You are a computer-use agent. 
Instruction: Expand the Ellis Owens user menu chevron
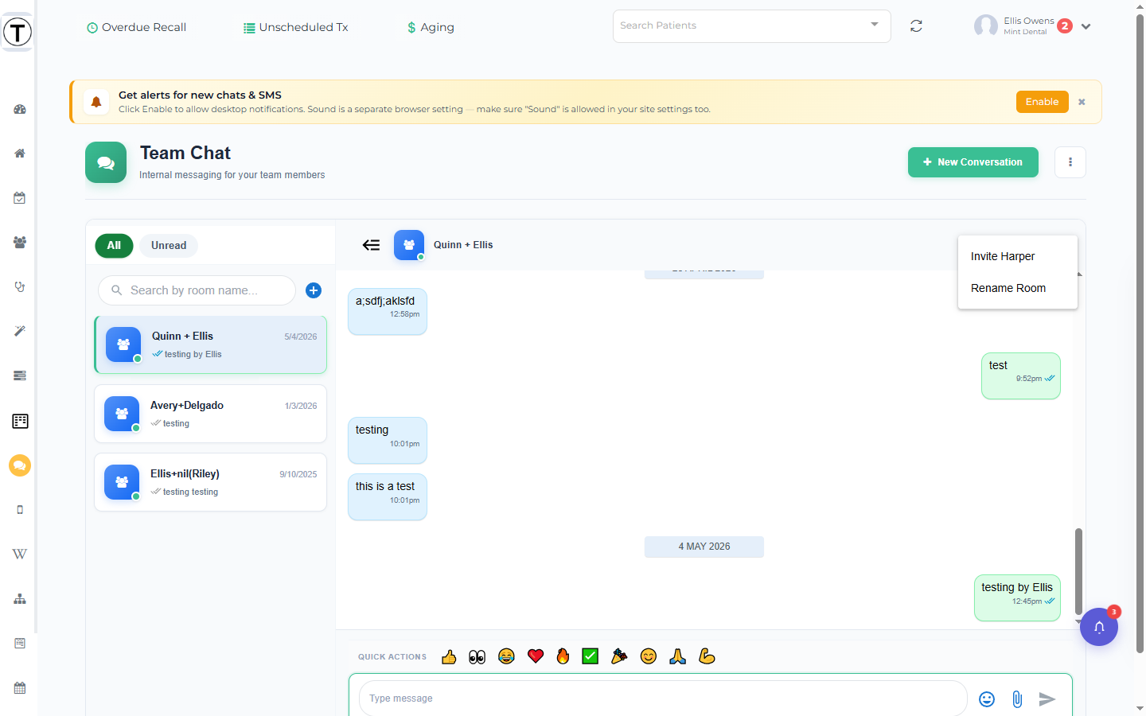click(1086, 26)
